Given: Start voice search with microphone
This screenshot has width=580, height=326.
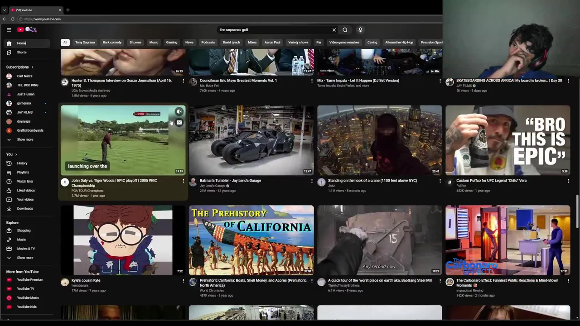Looking at the screenshot, I should point(360,30).
